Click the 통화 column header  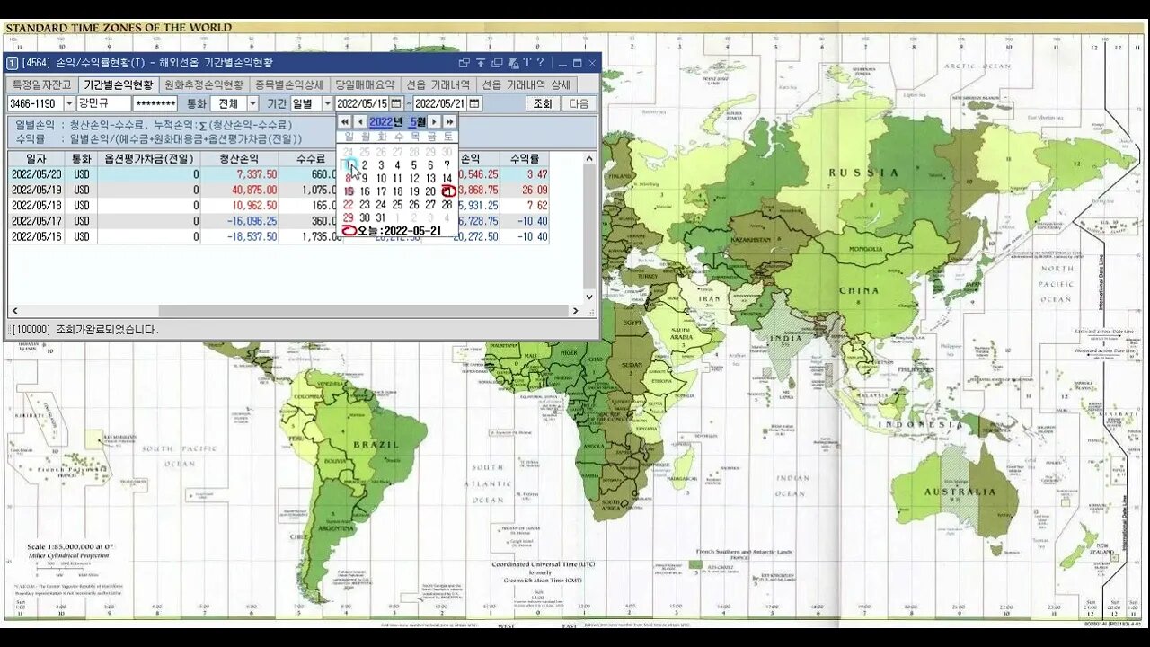click(82, 158)
